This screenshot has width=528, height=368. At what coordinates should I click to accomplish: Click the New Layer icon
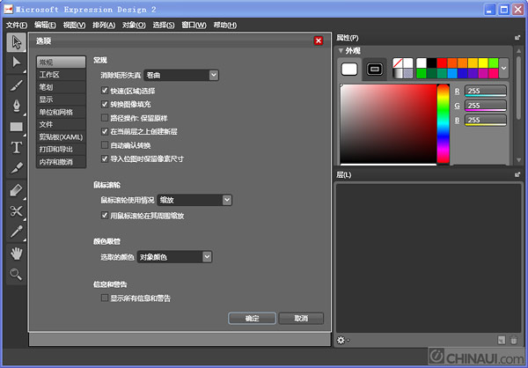click(x=502, y=340)
